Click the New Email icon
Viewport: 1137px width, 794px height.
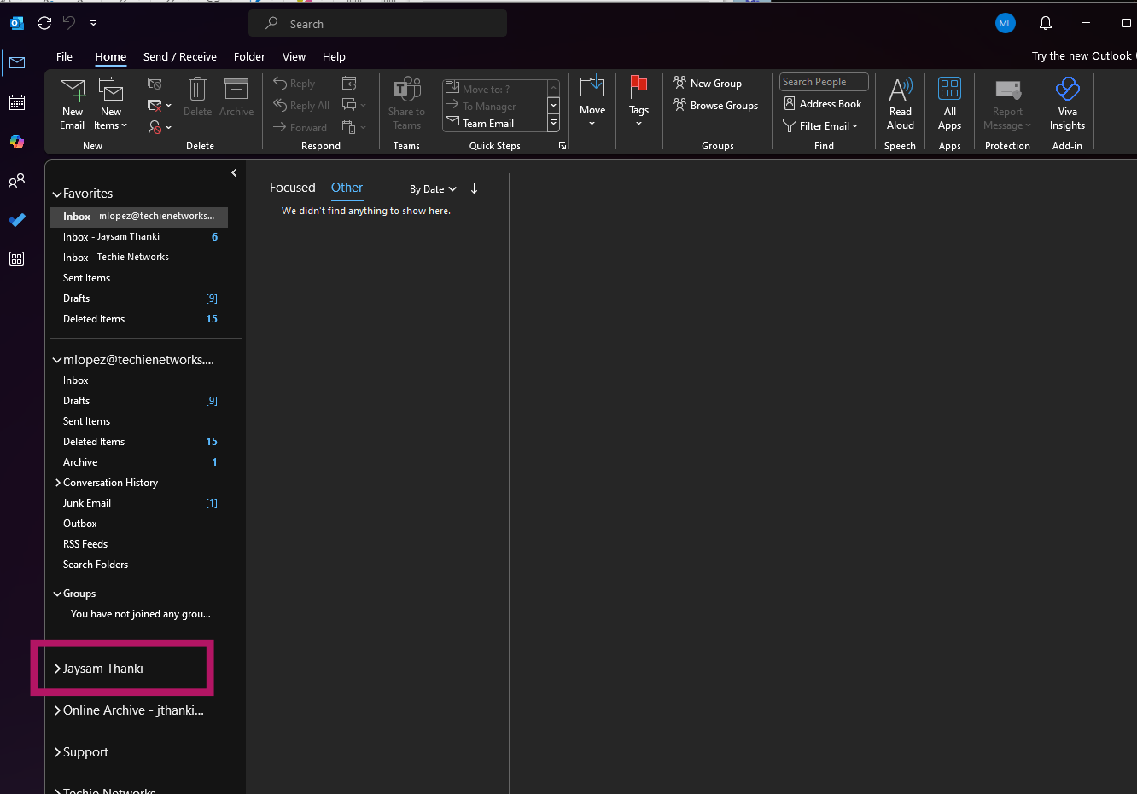coord(73,90)
